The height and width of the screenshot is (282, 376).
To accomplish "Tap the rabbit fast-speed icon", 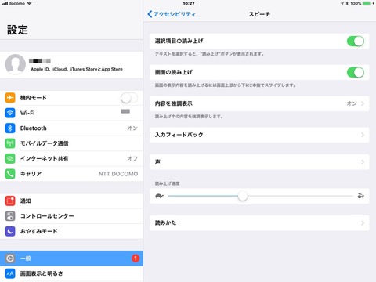I will (360, 196).
